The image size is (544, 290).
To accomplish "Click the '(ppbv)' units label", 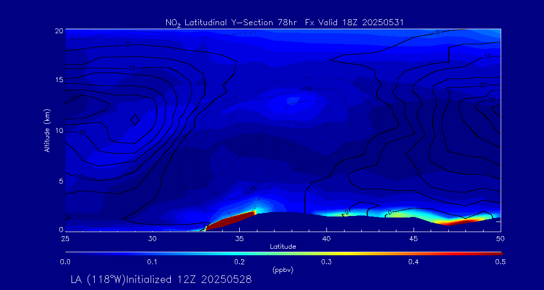I will coord(284,270).
